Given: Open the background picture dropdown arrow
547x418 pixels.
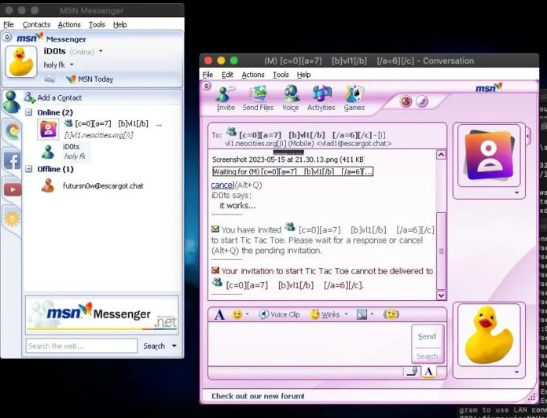Looking at the screenshot, I should [x=372, y=314].
